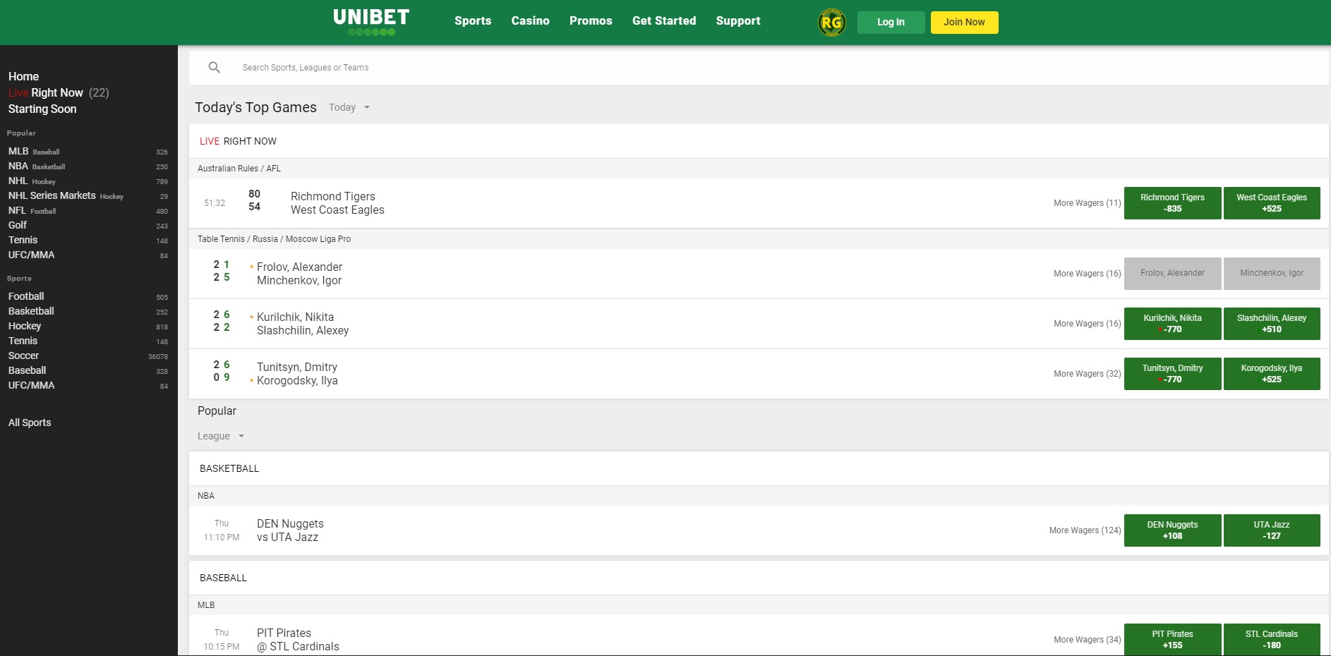Select the suspended Frolov, Alexander odds button
This screenshot has width=1331, height=656.
coord(1172,274)
